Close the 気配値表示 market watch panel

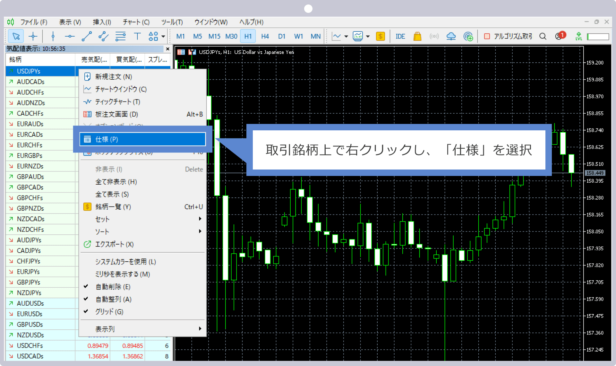click(x=167, y=49)
